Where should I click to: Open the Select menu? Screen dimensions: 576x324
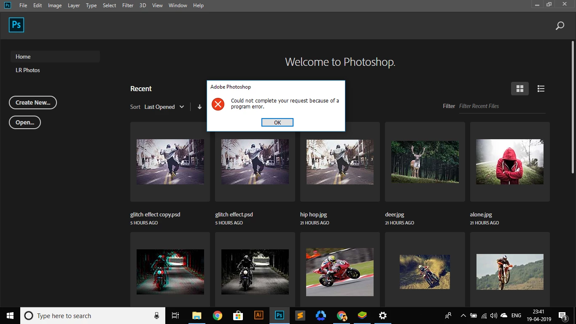pos(109,5)
